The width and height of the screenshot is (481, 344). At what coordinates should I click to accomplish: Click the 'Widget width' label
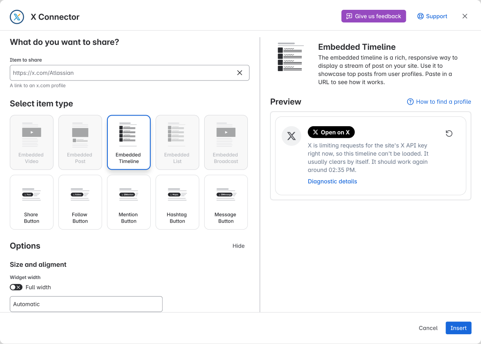point(25,277)
